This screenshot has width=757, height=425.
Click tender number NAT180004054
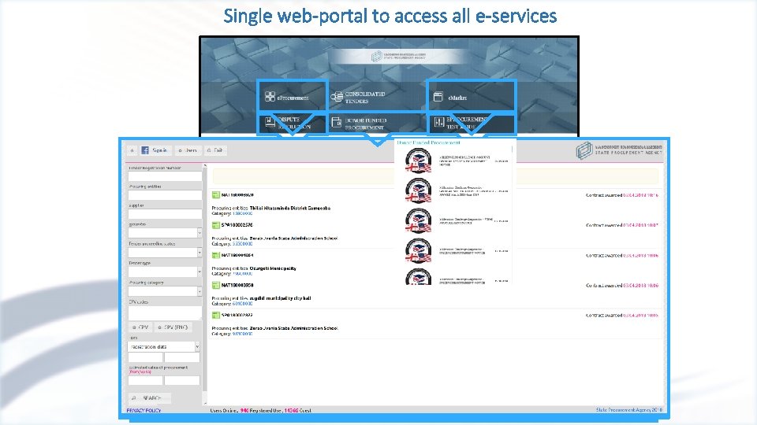pyautogui.click(x=237, y=255)
